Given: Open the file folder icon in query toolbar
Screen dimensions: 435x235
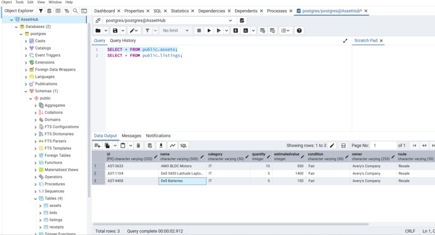Looking at the screenshot, I should pos(98,31).
